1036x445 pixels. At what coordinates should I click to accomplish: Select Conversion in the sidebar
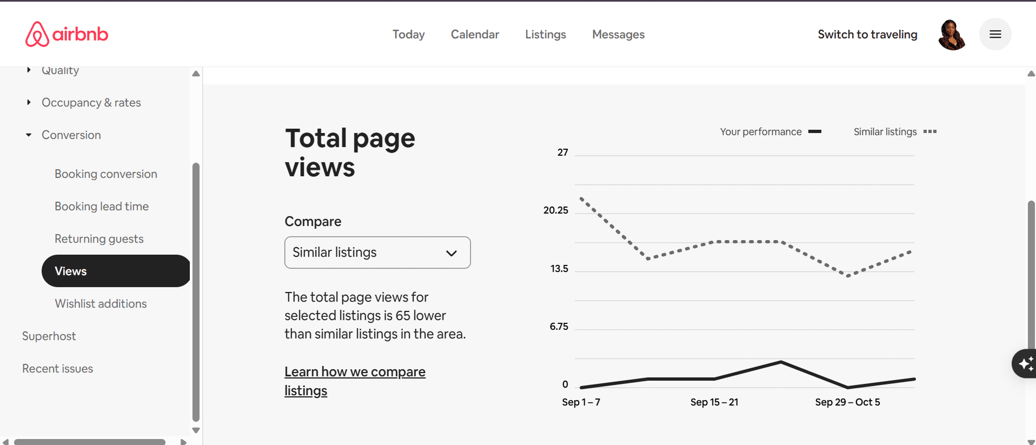(x=71, y=135)
